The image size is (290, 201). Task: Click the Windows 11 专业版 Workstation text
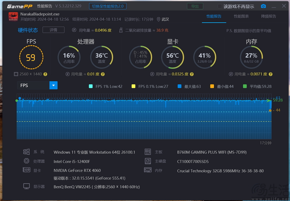94,152
